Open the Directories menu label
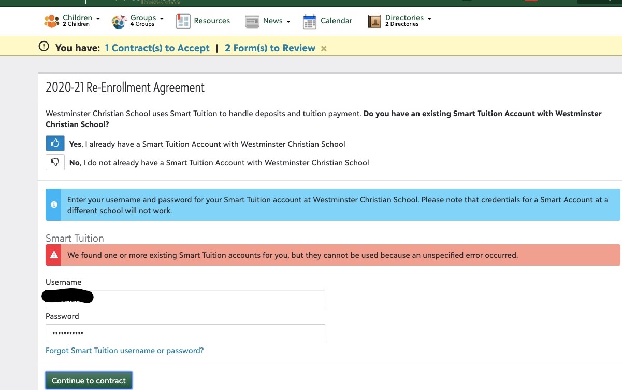This screenshot has height=390, width=622. click(404, 18)
